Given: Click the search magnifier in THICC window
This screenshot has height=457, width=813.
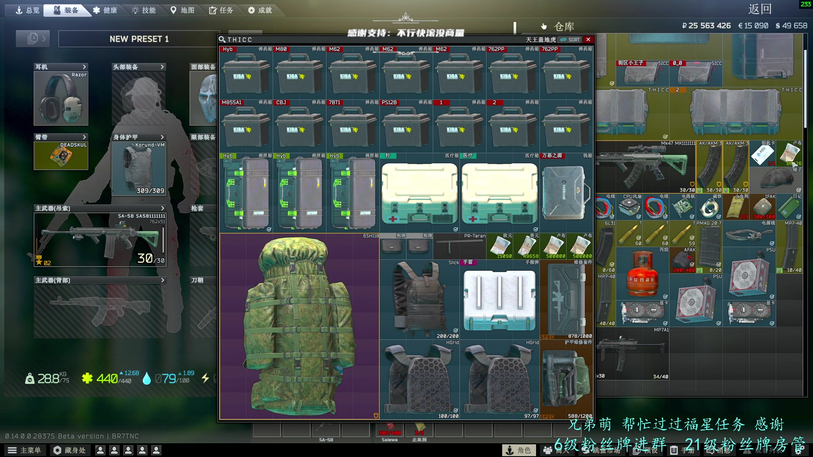Looking at the screenshot, I should coord(222,39).
